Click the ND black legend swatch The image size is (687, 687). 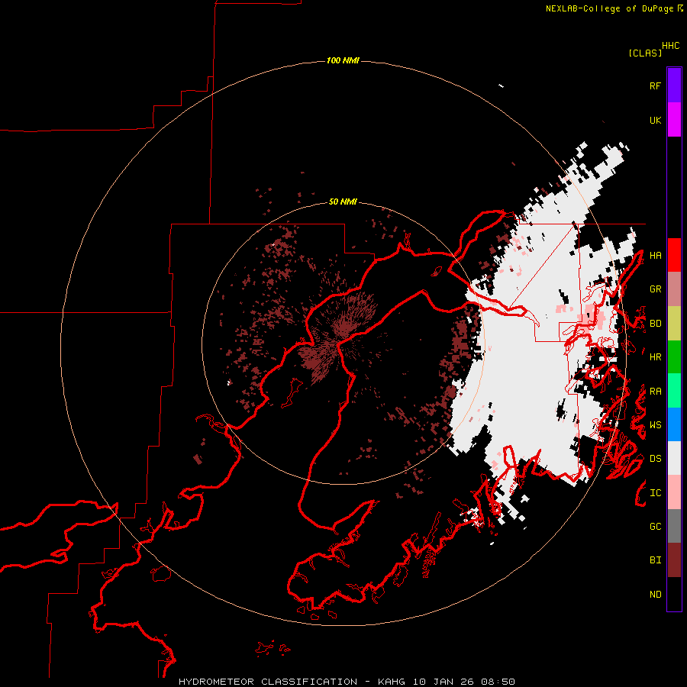(674, 594)
